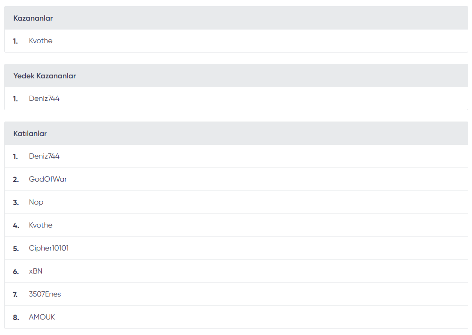The image size is (472, 335).
Task: Click rank number 8 beside AMOUK
Action: (x=16, y=318)
